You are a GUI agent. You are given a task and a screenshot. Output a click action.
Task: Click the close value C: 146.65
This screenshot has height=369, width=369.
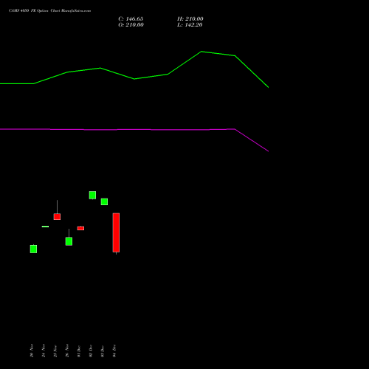[x=131, y=19]
